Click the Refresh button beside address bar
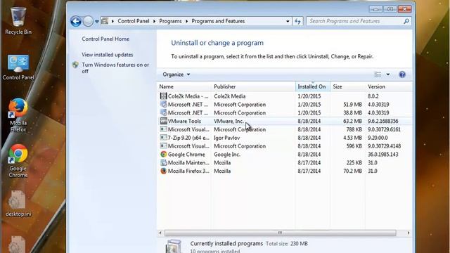450x253 pixels. 297,21
